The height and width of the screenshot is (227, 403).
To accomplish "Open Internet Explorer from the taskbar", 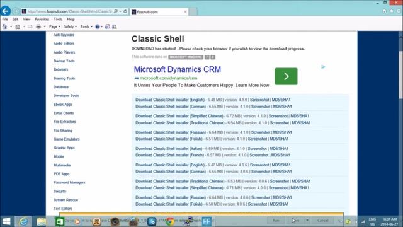I will tap(23, 221).
